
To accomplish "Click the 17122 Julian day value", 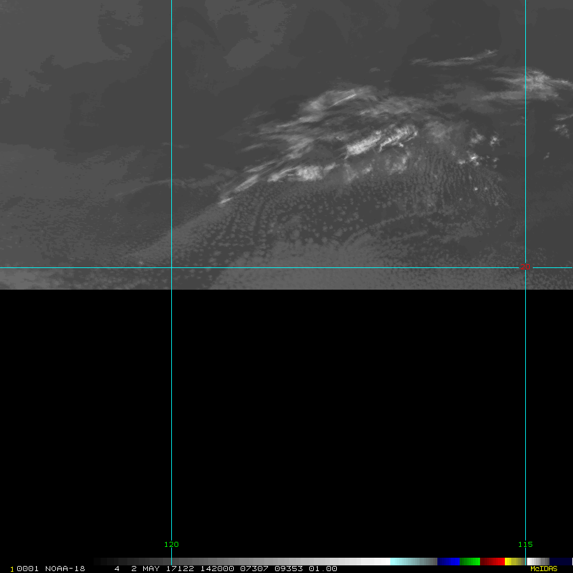I will point(180,569).
